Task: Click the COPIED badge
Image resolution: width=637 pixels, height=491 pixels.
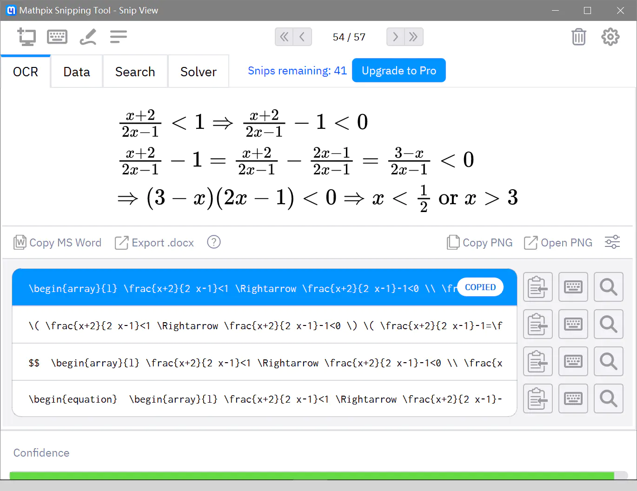Action: coord(480,287)
